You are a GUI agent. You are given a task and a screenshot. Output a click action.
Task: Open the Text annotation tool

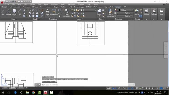point(48,12)
